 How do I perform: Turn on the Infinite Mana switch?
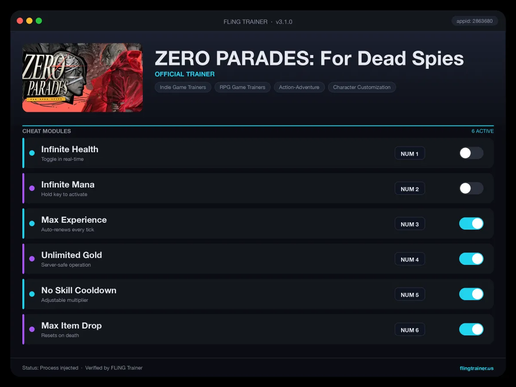click(x=471, y=188)
